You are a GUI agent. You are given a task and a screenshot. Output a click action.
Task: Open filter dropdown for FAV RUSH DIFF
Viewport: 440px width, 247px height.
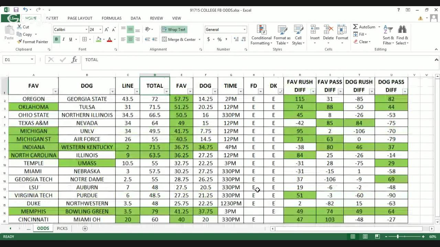point(313,91)
